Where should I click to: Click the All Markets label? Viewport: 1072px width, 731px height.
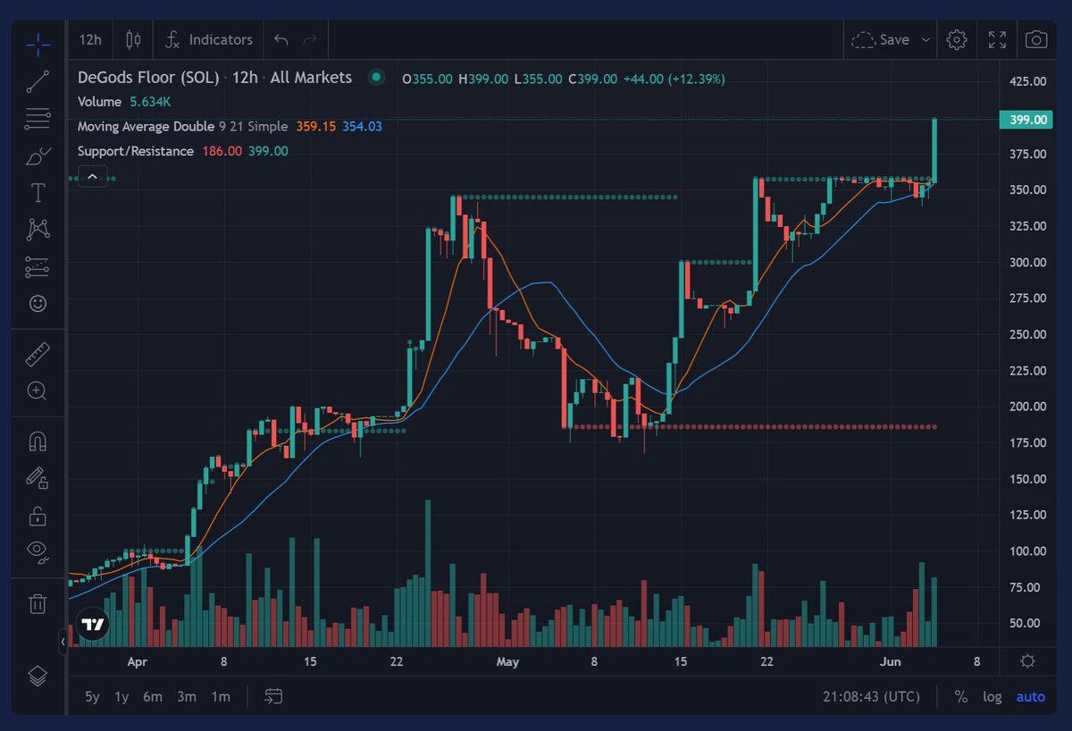click(x=311, y=78)
